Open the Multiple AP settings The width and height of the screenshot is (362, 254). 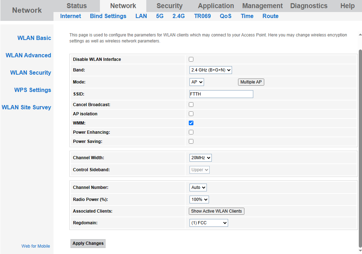251,82
